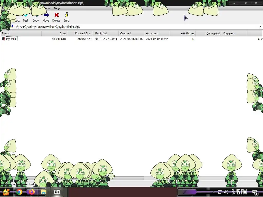Show hidden system tray icons

pos(213,192)
